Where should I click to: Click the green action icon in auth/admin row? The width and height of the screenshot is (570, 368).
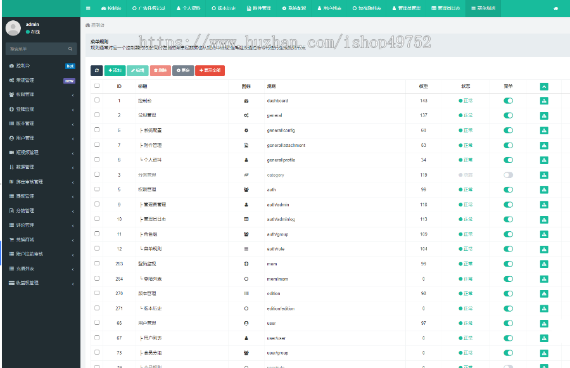(544, 205)
